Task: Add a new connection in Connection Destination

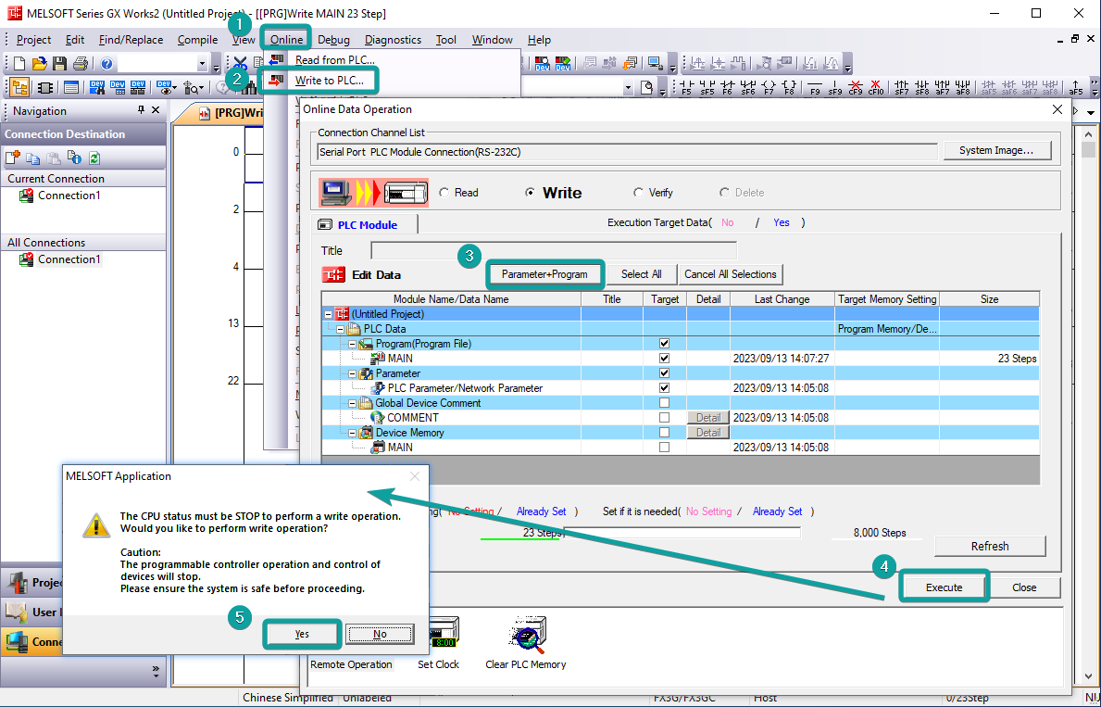Action: [13, 158]
